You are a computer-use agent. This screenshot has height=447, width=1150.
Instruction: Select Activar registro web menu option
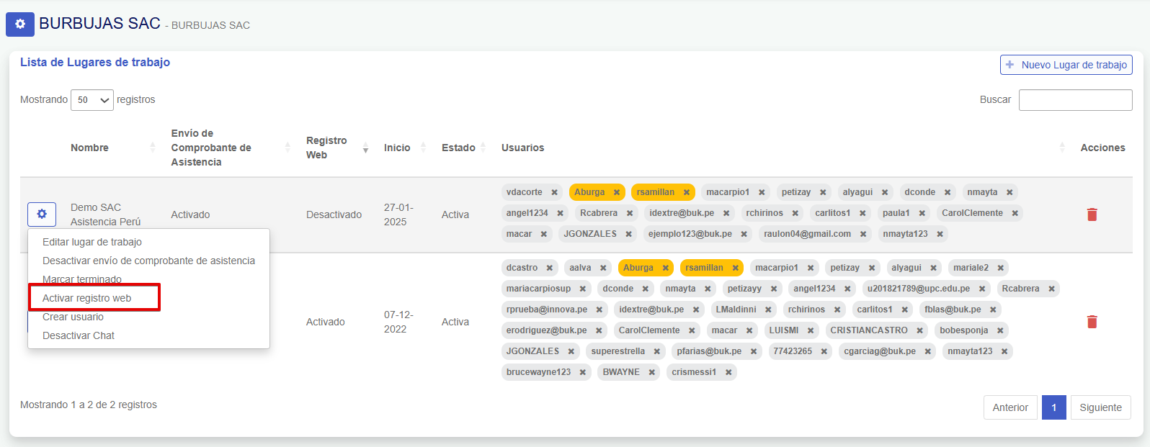(x=87, y=298)
